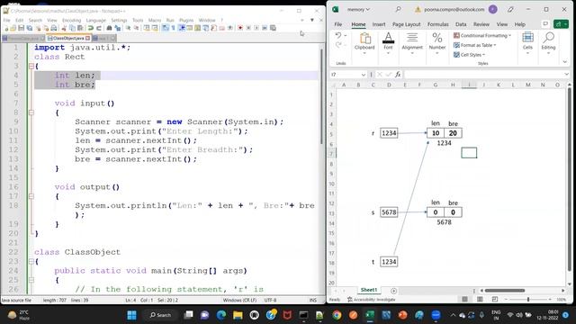Collapse the ClassObject class fold marker
Screen dimensions: 576x324
31,262
